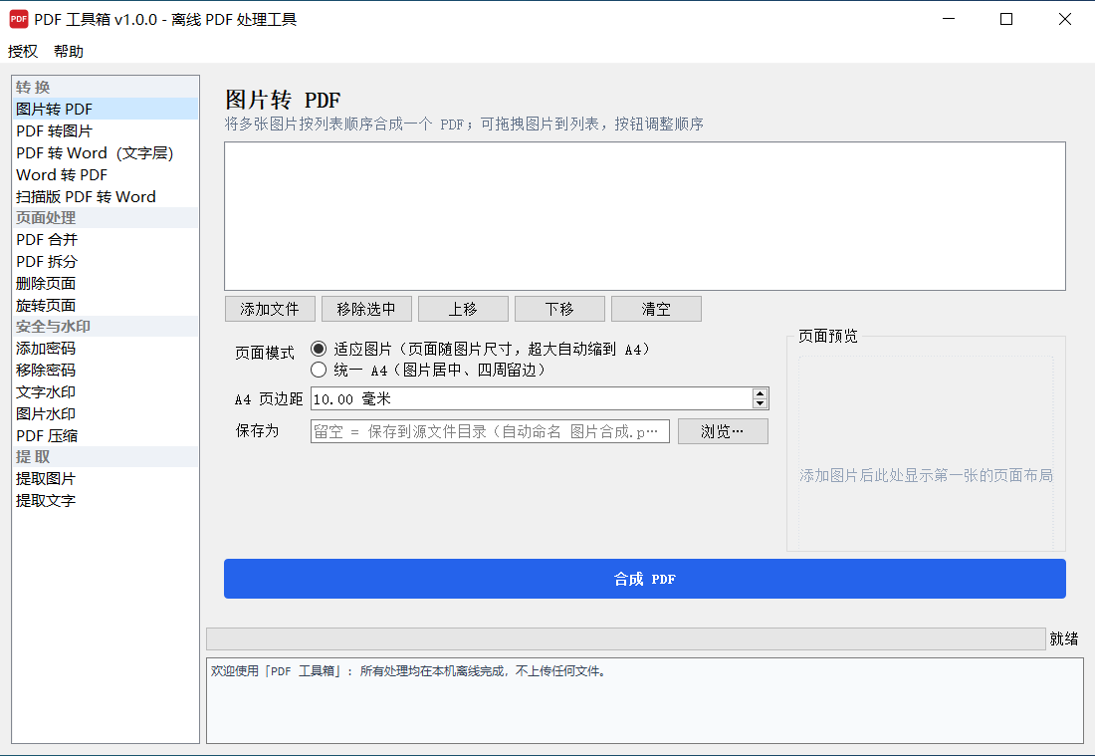The width and height of the screenshot is (1095, 756).
Task: Click the 浏览 browse button
Action: point(723,431)
